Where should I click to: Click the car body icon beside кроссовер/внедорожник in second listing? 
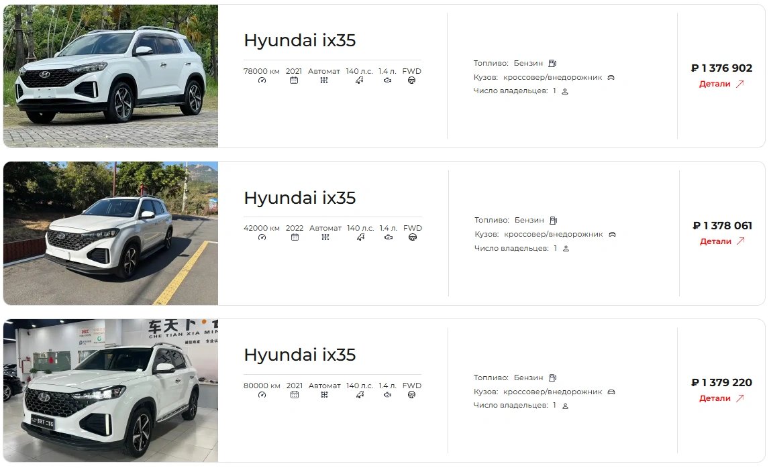(x=612, y=235)
